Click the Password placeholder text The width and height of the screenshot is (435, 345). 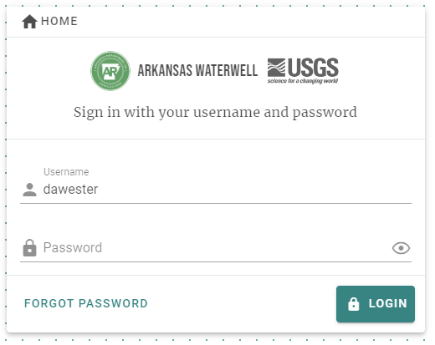73,247
